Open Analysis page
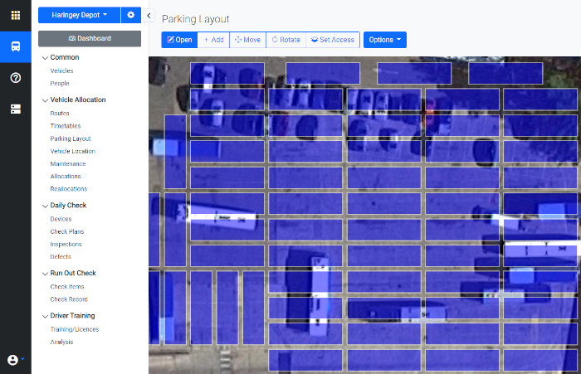 61,342
